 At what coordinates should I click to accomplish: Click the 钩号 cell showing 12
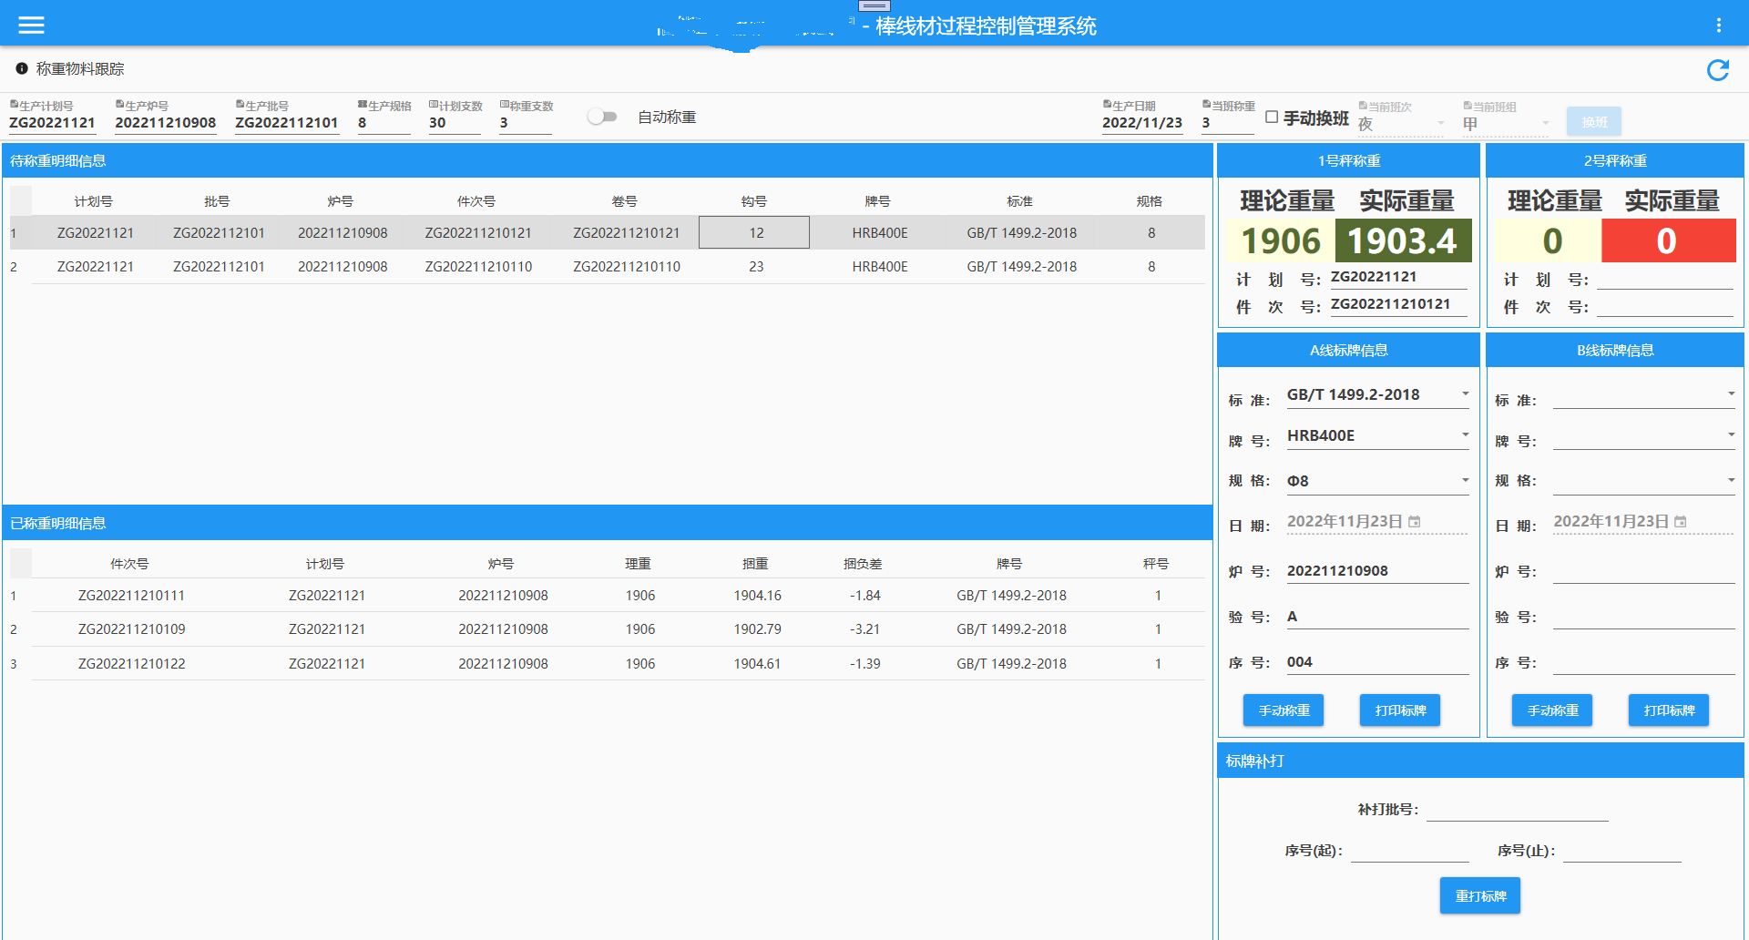(754, 232)
